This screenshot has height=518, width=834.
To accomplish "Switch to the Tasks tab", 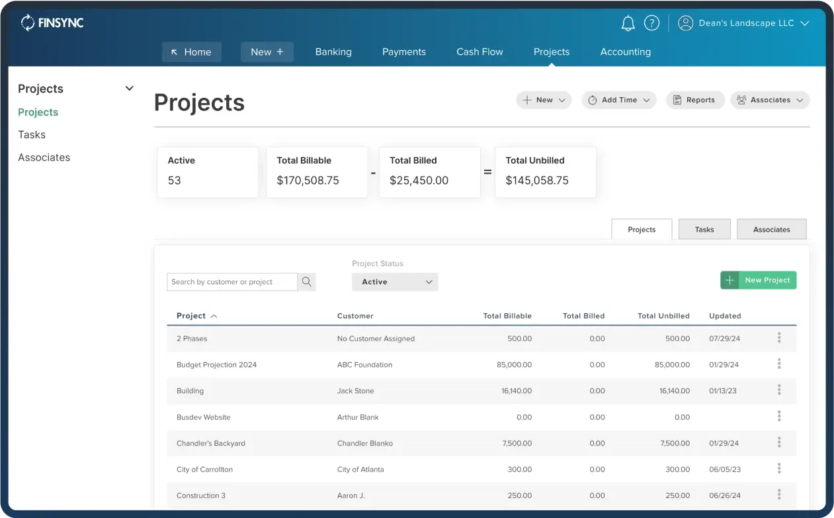I will point(704,229).
